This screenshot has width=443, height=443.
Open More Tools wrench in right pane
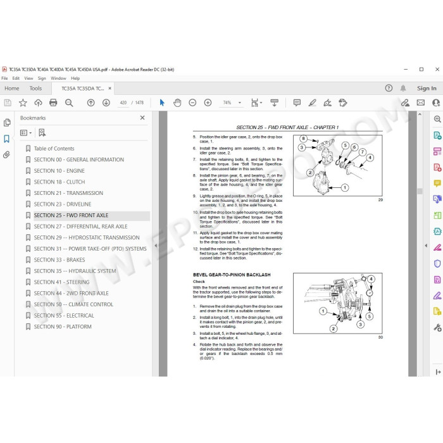pos(437,328)
